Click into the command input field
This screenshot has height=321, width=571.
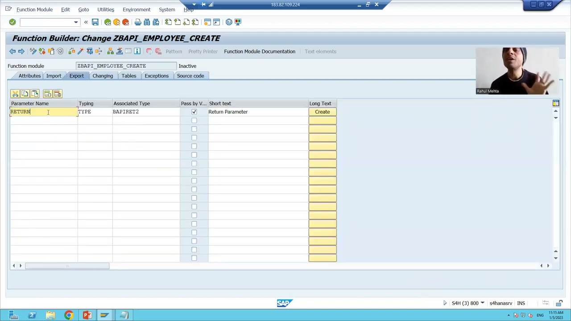click(x=46, y=22)
